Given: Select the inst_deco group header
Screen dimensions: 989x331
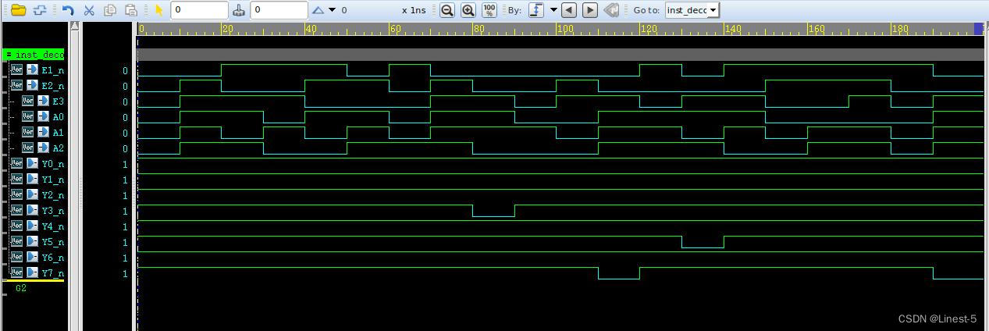Looking at the screenshot, I should 34,55.
